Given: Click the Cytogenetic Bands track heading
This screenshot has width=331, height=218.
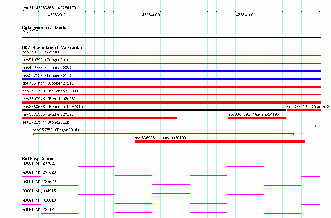Looking at the screenshot, I should (x=44, y=27).
